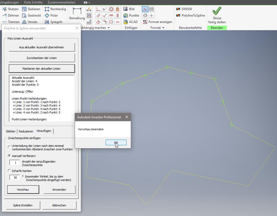Apply the Fixieren lock constraint
277x216 pixels.
click(118, 9)
